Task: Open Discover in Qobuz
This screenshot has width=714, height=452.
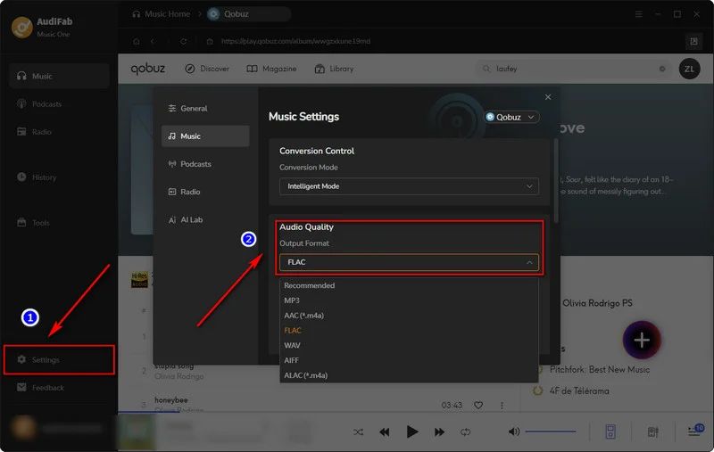Action: coord(207,69)
